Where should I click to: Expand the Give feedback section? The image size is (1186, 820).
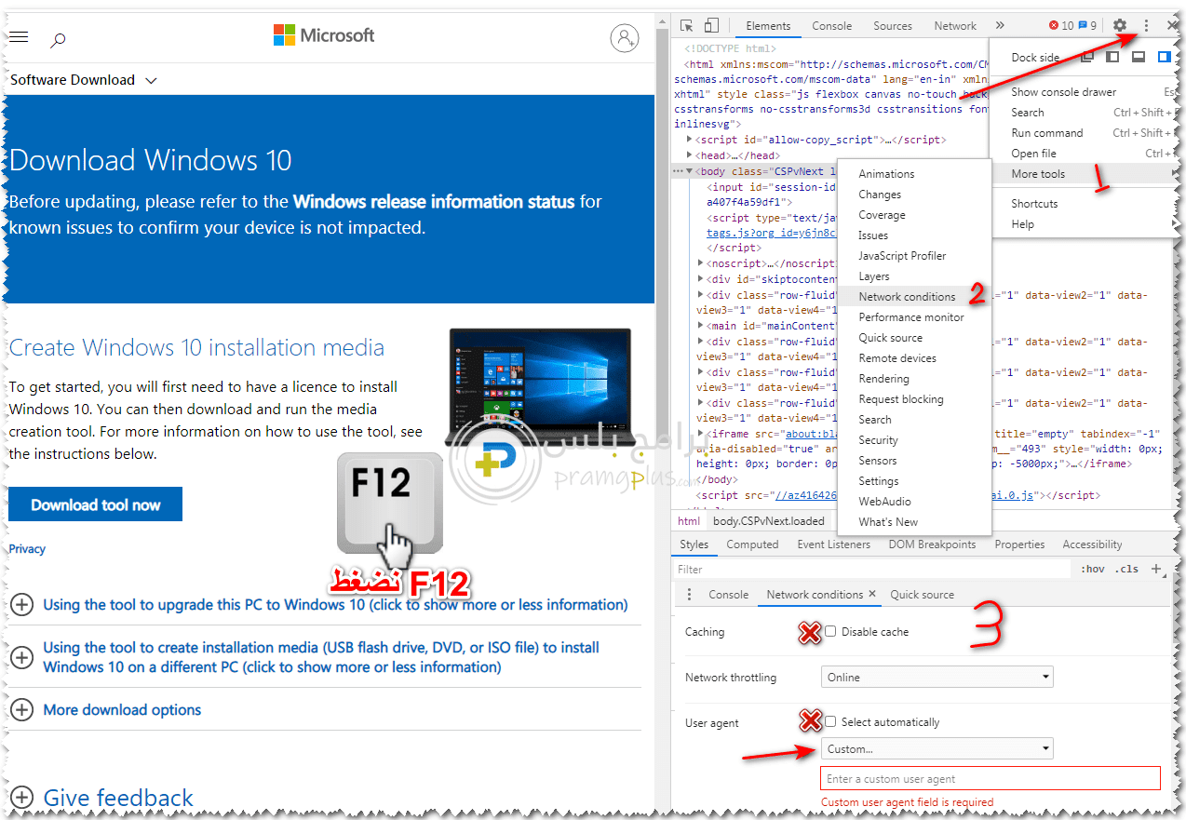[x=101, y=798]
